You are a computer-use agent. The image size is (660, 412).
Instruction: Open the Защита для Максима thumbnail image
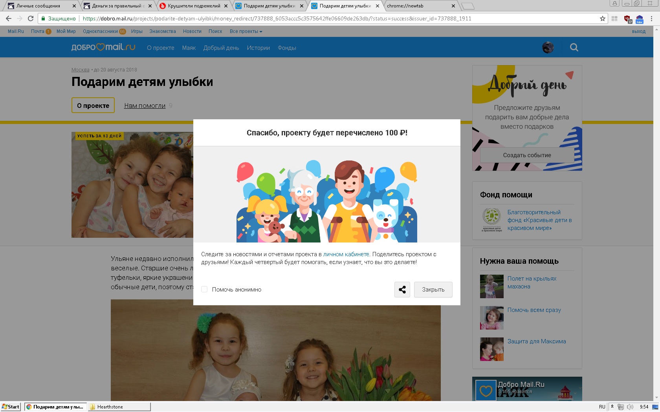point(491,349)
